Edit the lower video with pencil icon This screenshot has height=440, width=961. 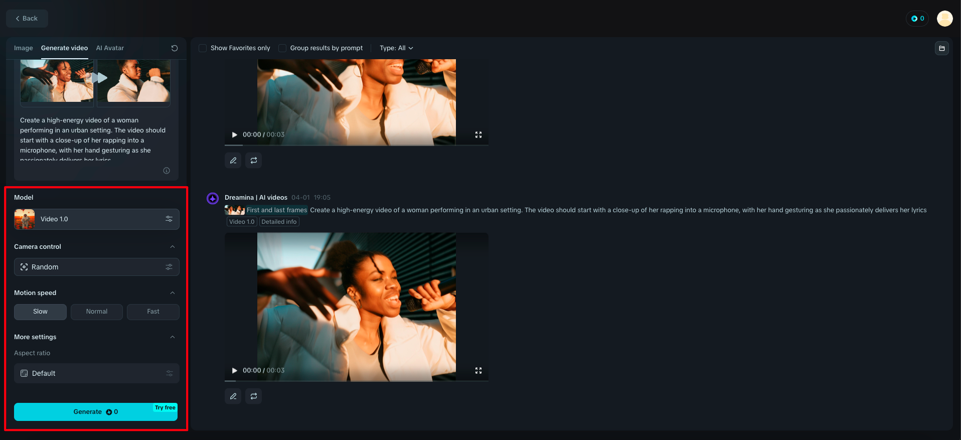pos(233,396)
